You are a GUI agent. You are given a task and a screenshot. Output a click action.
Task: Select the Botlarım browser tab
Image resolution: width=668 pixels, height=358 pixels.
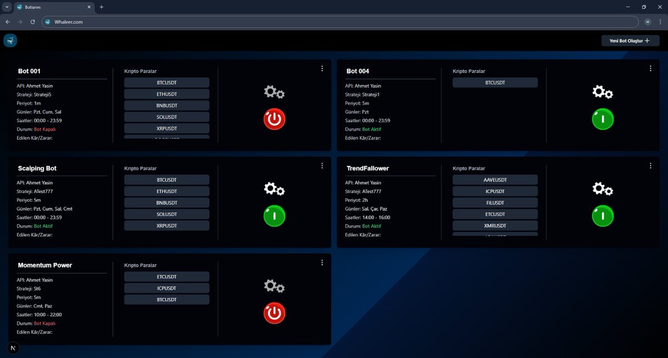click(54, 7)
